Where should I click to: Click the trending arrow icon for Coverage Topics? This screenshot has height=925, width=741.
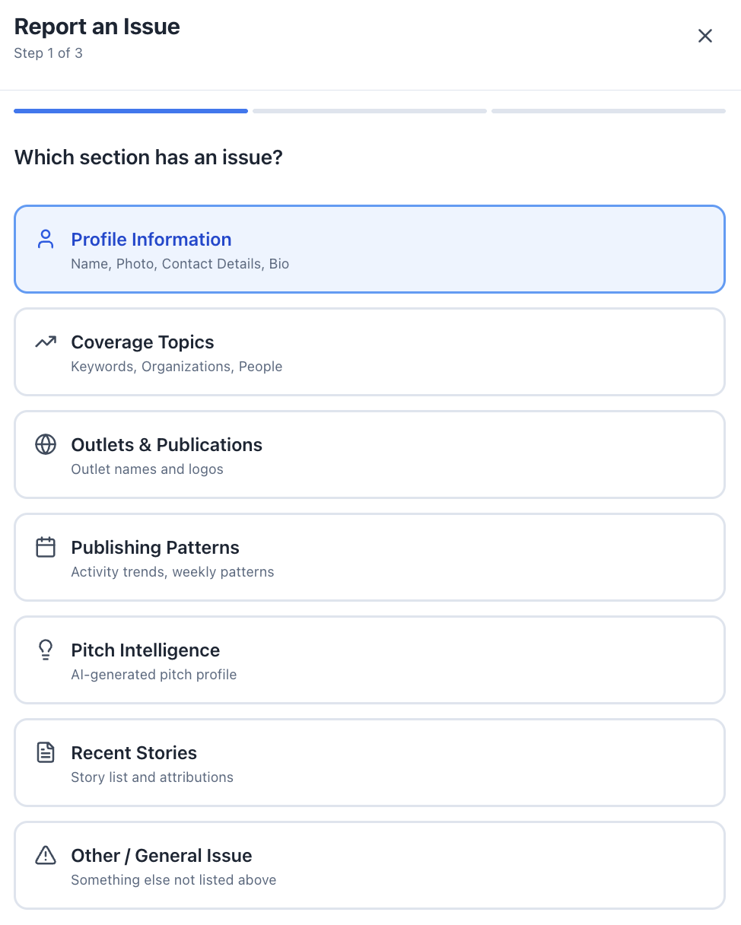46,342
